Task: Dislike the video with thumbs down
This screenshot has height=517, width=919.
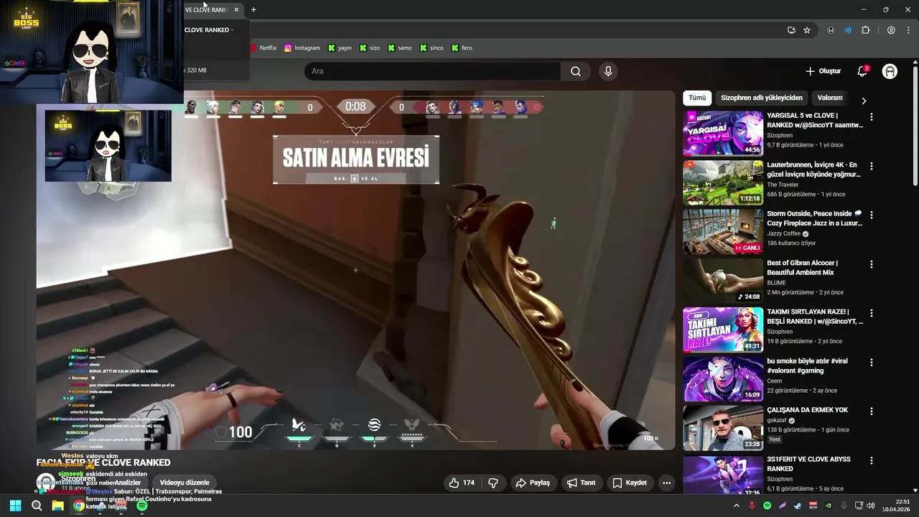Action: tap(493, 483)
